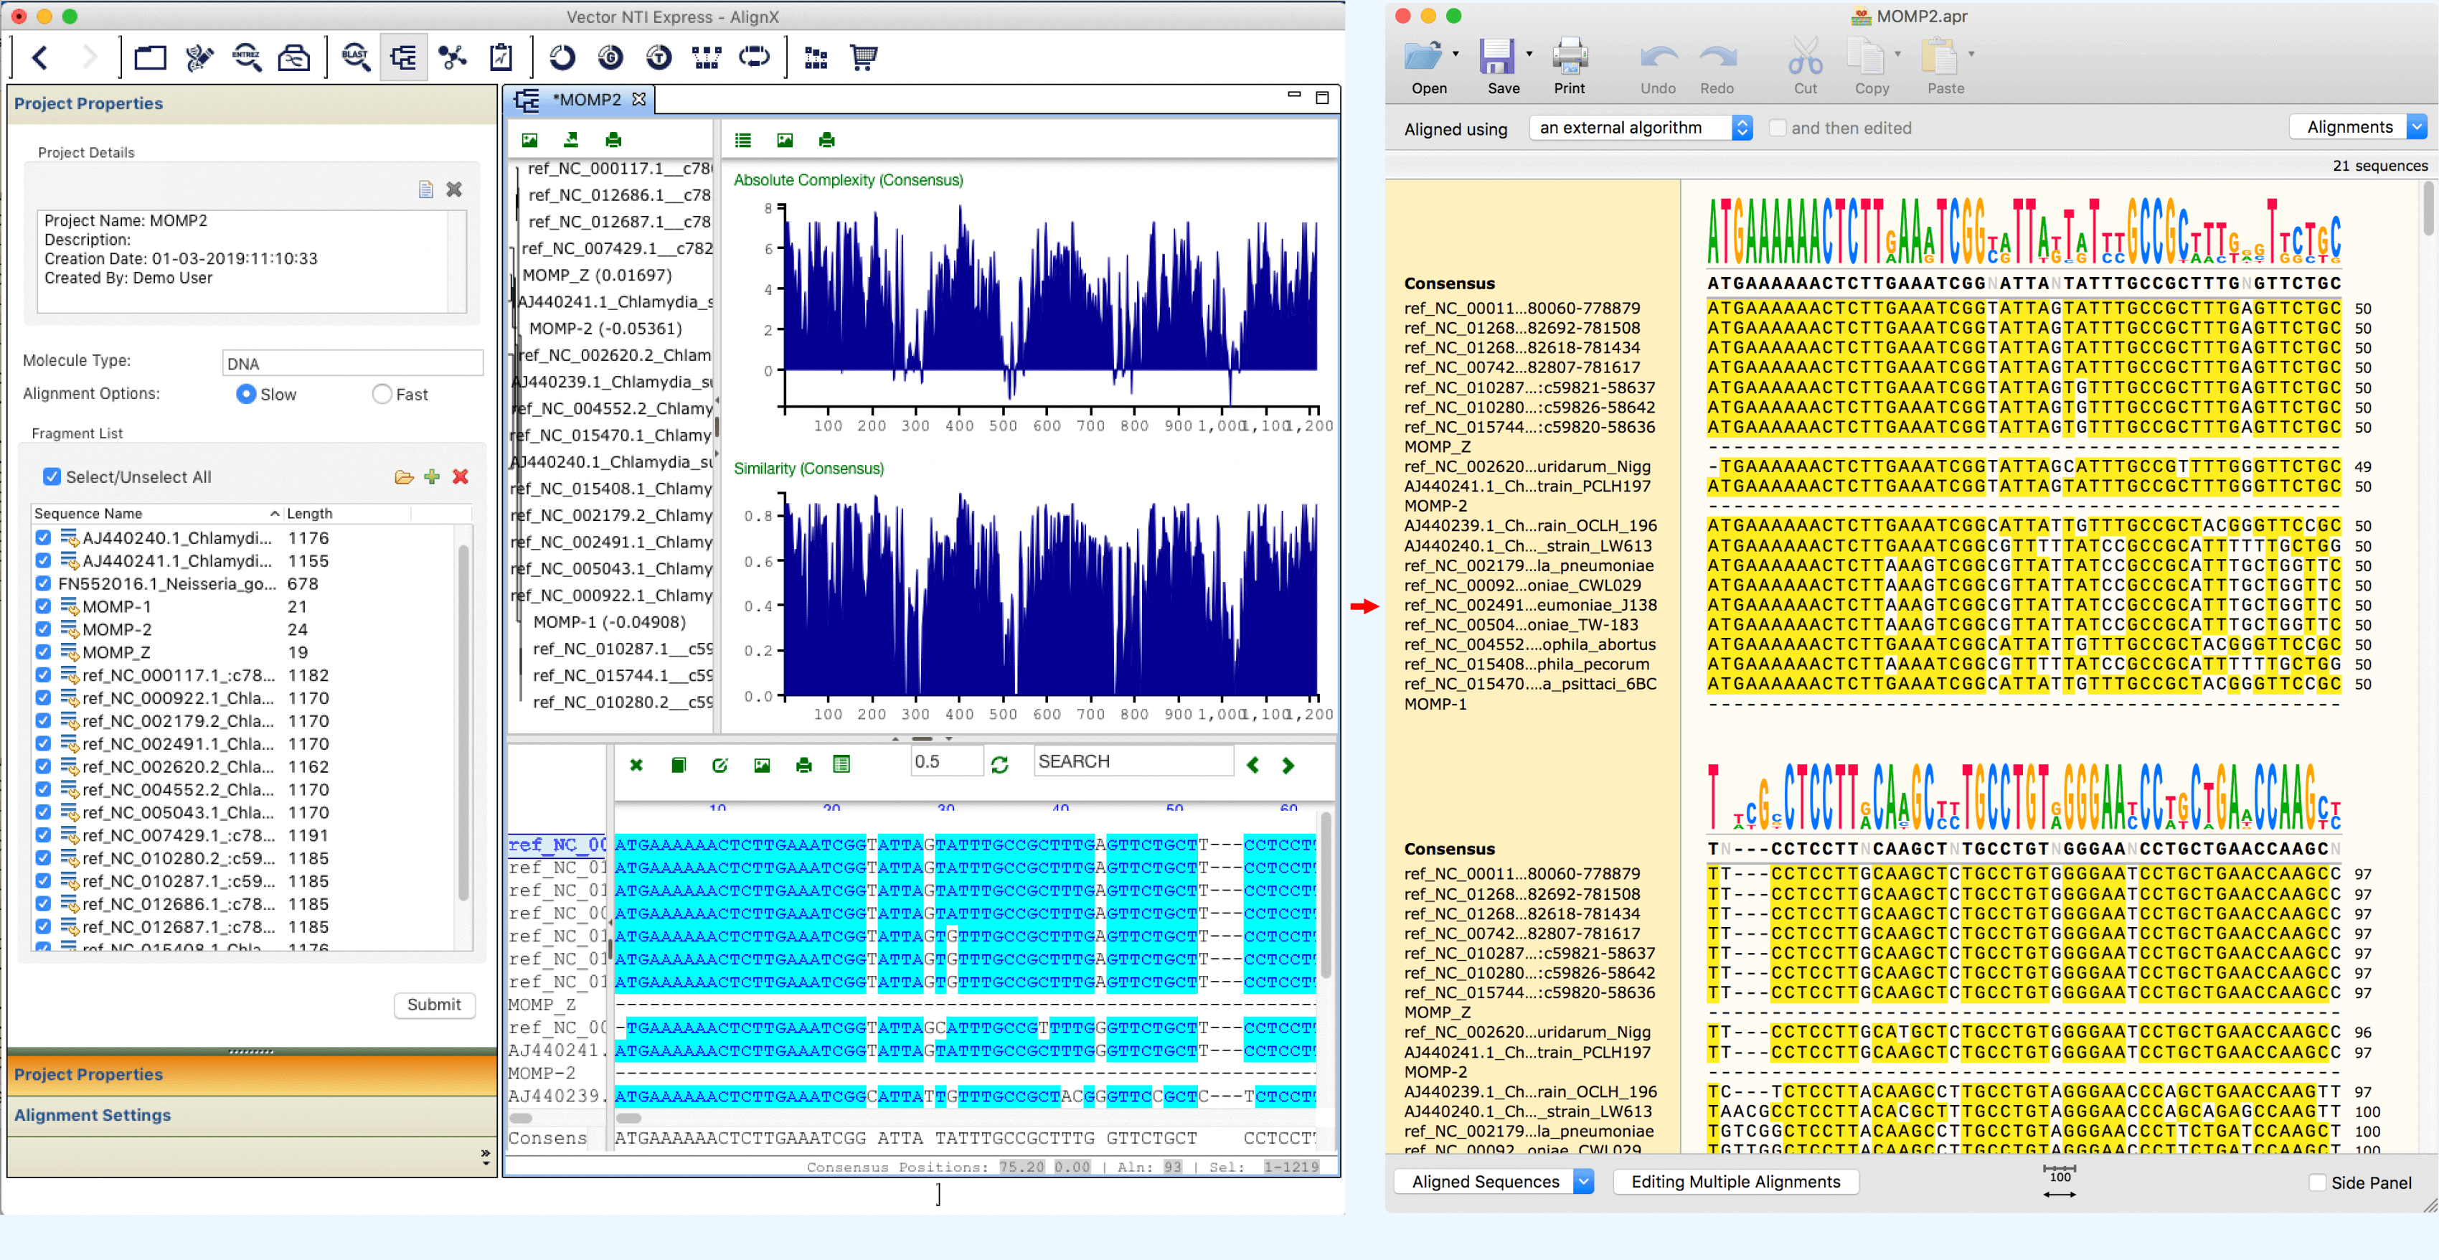The height and width of the screenshot is (1260, 2439).
Task: Select the BLAST search tool in the toolbar
Action: pyautogui.click(x=355, y=57)
